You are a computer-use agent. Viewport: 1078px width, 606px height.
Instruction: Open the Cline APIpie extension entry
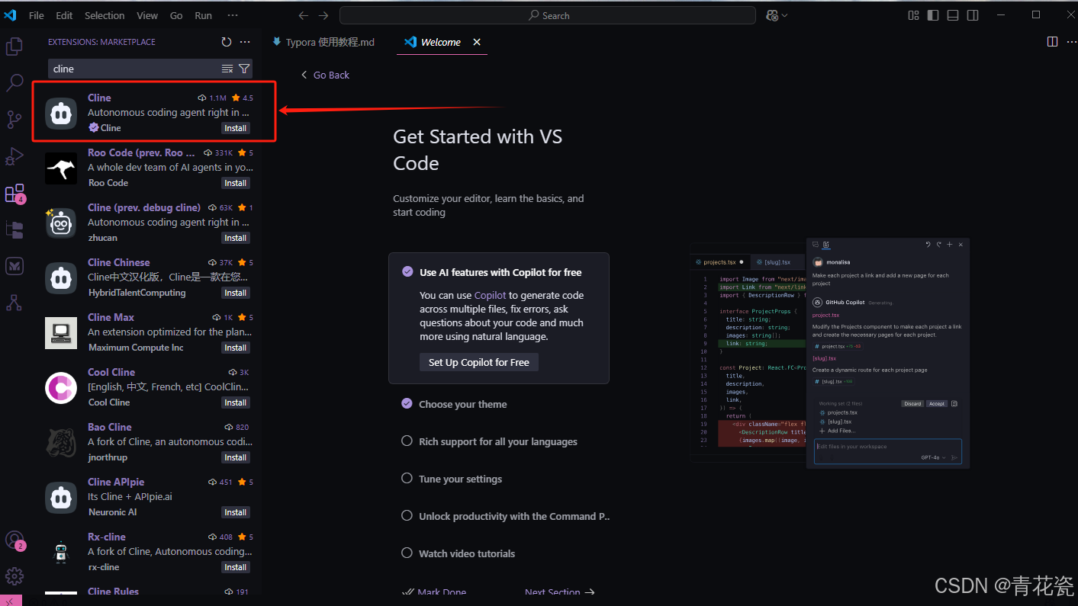point(146,497)
